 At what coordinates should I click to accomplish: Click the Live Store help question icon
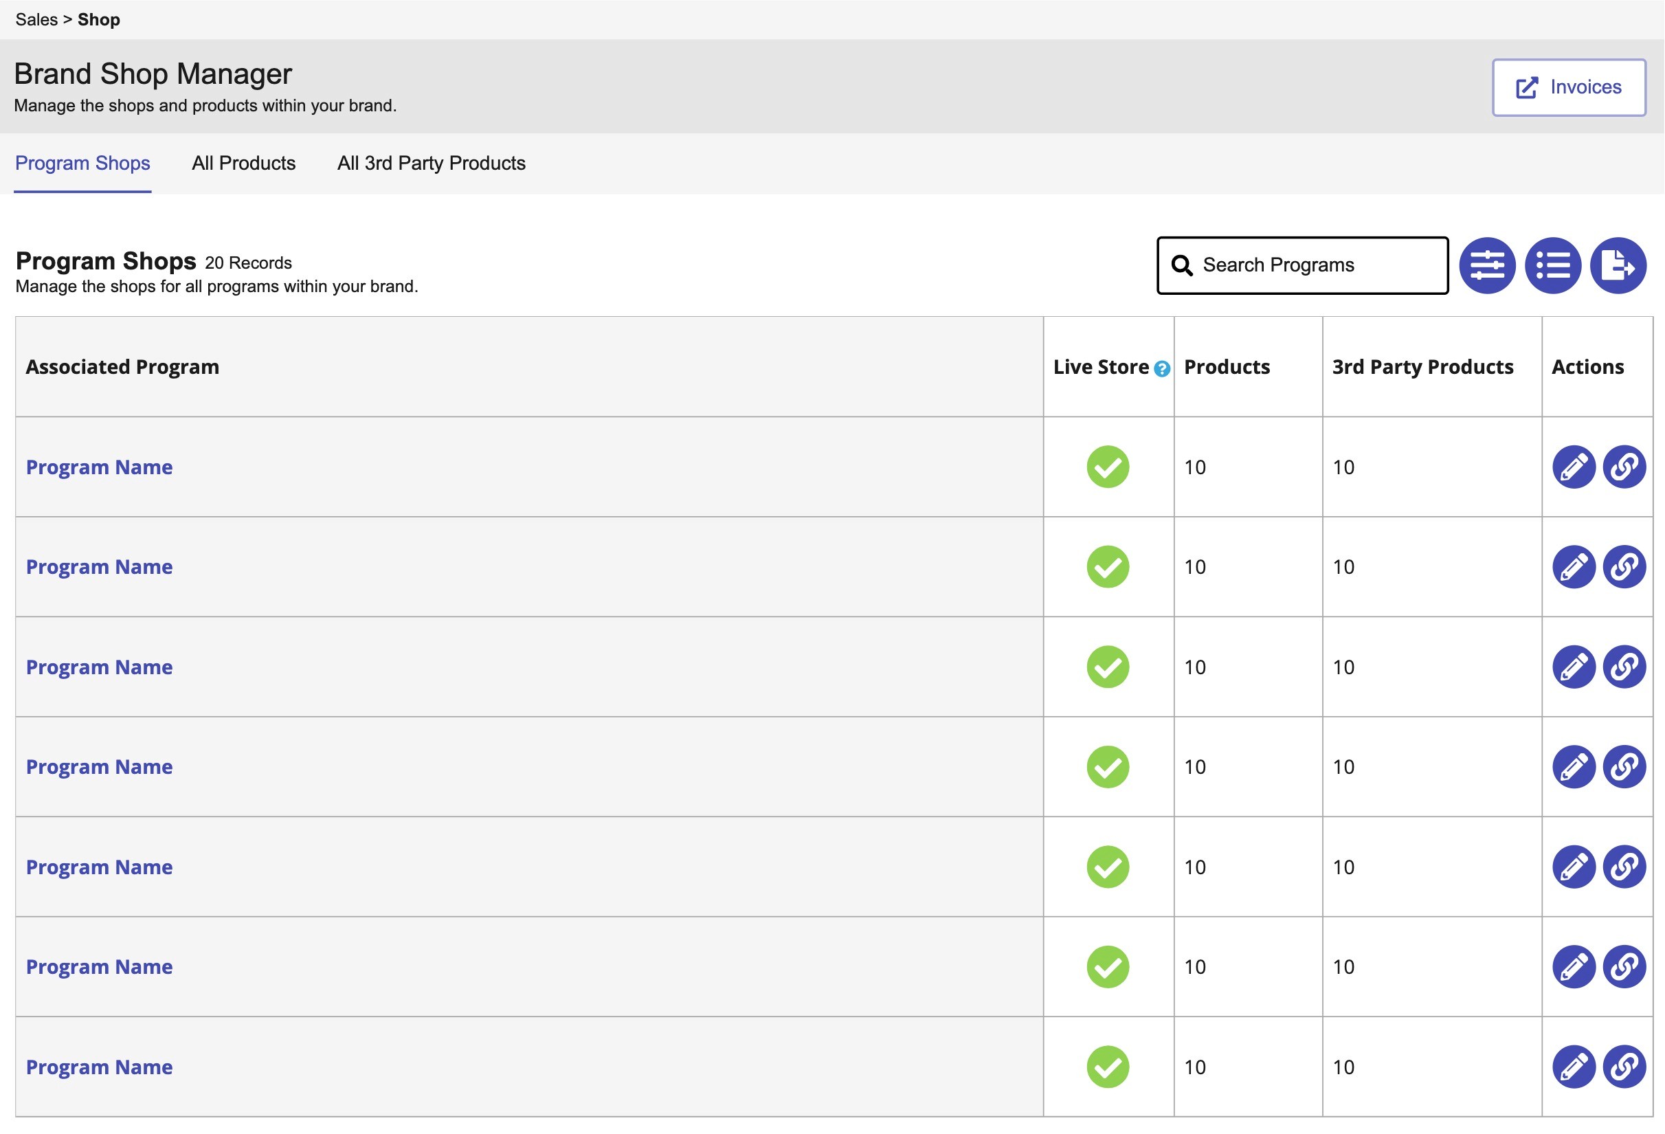point(1162,369)
